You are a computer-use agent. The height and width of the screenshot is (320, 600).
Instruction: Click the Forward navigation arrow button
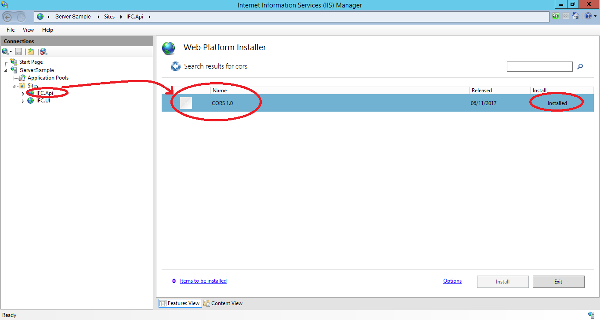coord(21,17)
